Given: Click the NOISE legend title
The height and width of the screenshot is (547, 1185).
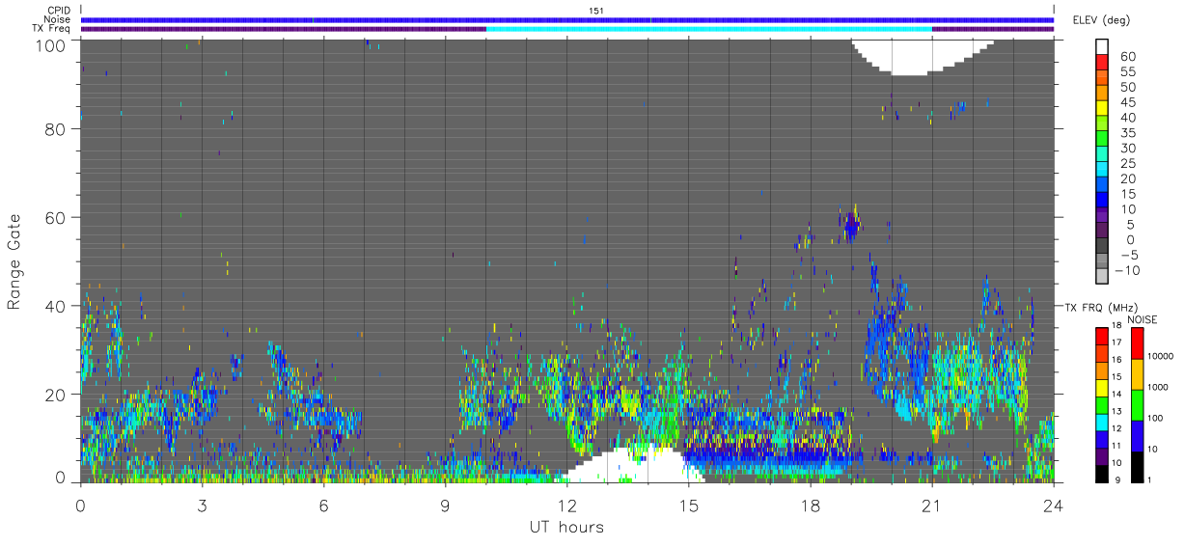Looking at the screenshot, I should pyautogui.click(x=1144, y=319).
